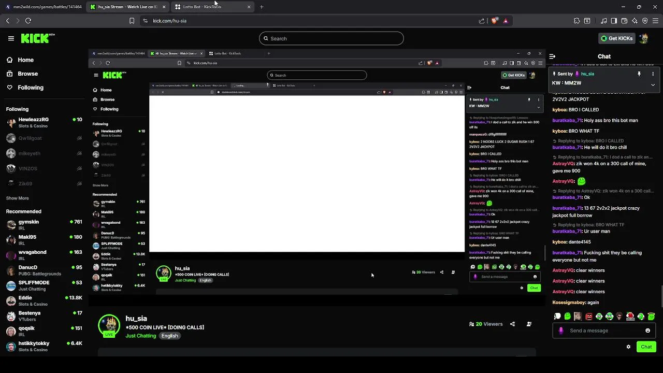The image size is (663, 373).
Task: Collapse the chat panel using the arrow icon
Action: [552, 56]
